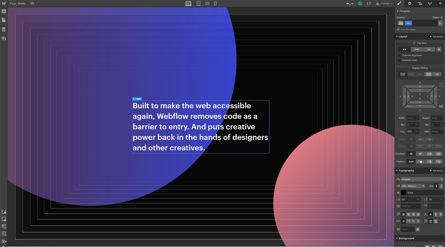This screenshot has width=445, height=247.
Task: Enable Override alignment checkbox
Action: coord(399,55)
